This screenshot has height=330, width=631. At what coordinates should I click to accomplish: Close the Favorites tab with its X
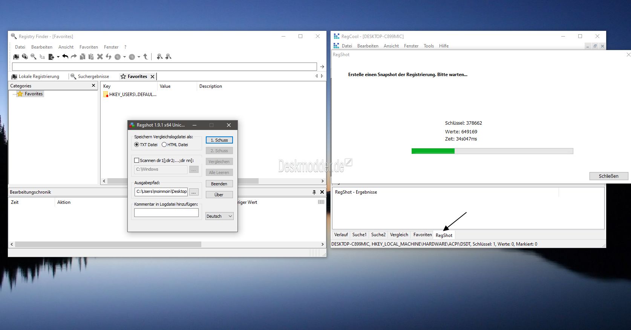pos(152,76)
